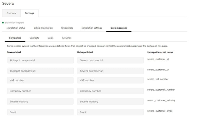Click the Installation complete status text
Viewport: 198px width, 119px height.
pyautogui.click(x=14, y=23)
